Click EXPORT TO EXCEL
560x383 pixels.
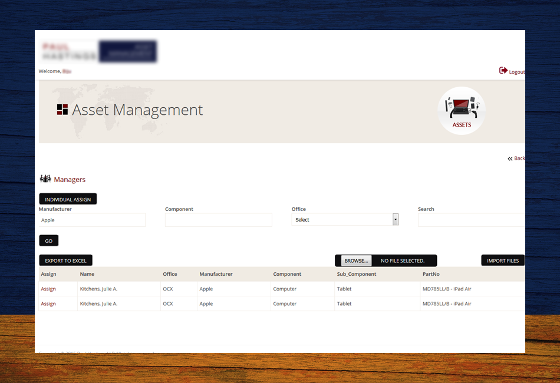tap(65, 260)
